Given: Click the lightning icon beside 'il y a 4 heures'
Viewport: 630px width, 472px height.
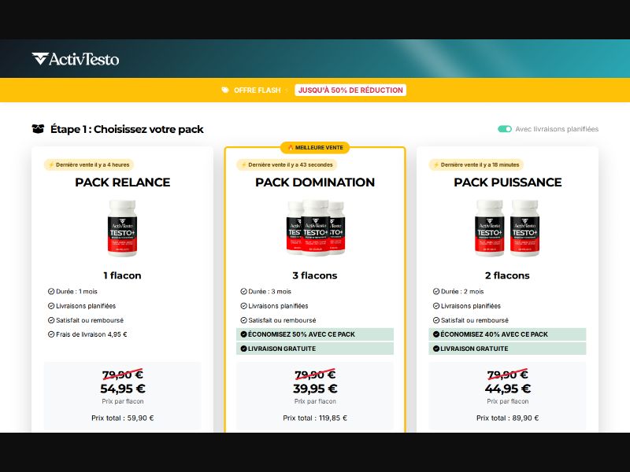Looking at the screenshot, I should tap(51, 164).
